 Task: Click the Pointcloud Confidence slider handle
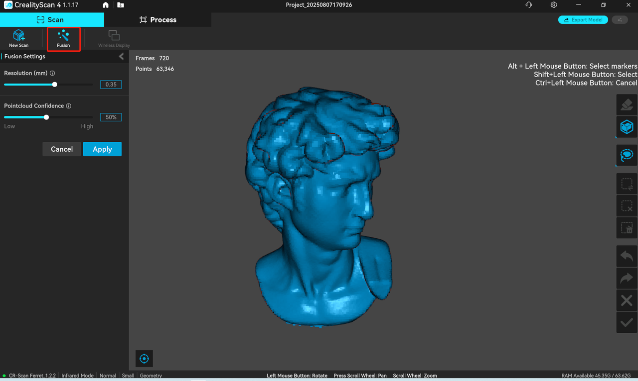46,117
